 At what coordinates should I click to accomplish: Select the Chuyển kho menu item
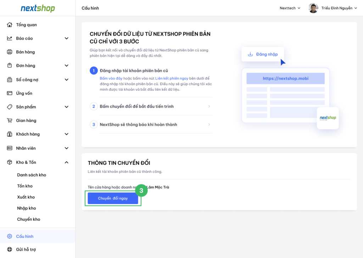(x=29, y=219)
